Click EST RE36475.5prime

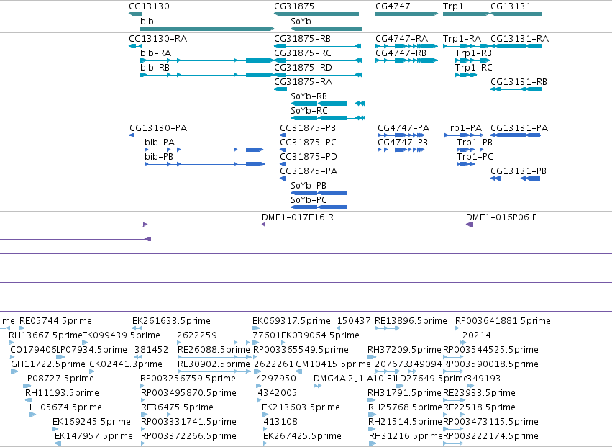coord(177,407)
